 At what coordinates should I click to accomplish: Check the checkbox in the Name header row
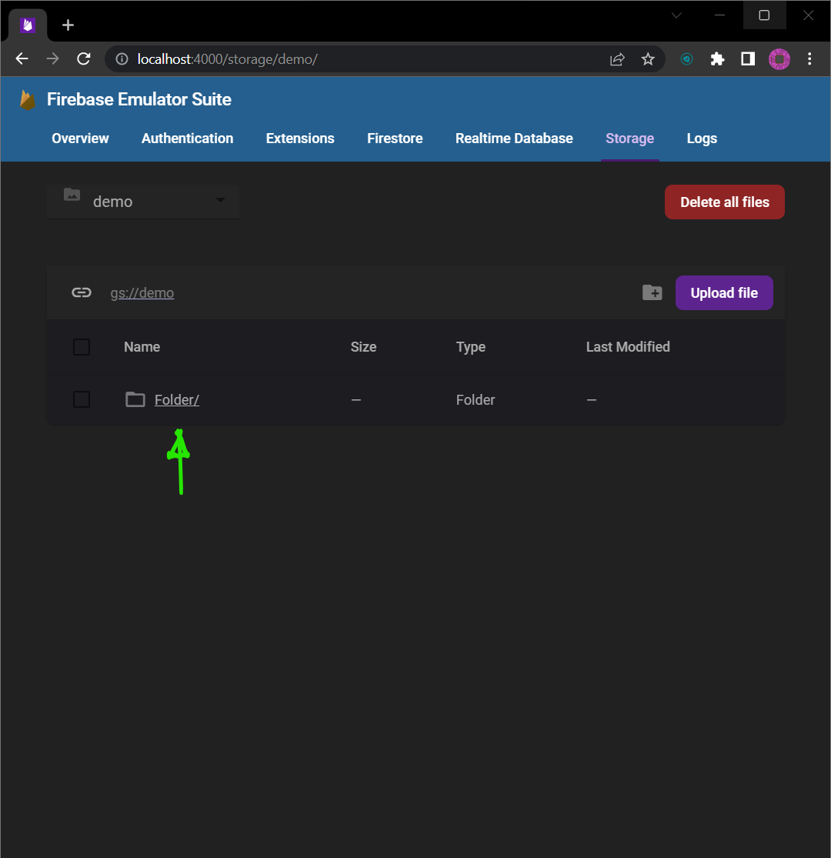[81, 346]
